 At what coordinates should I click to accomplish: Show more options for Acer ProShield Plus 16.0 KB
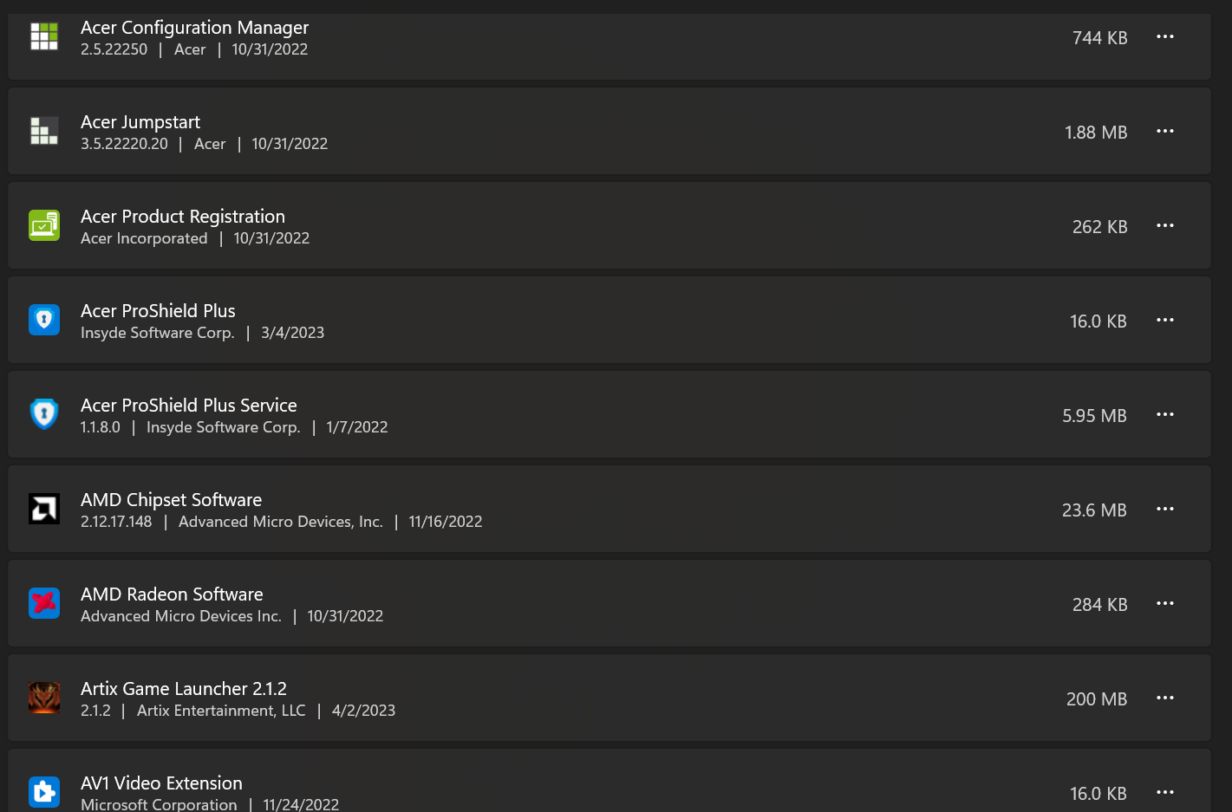pyautogui.click(x=1165, y=320)
